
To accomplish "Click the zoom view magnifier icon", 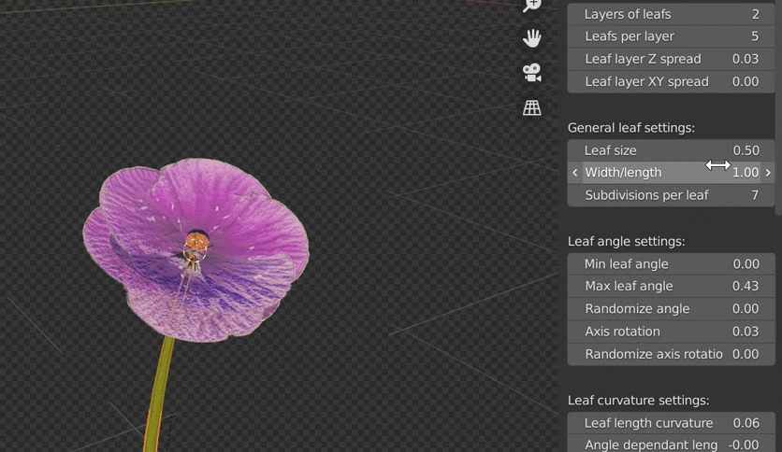I will (x=531, y=6).
